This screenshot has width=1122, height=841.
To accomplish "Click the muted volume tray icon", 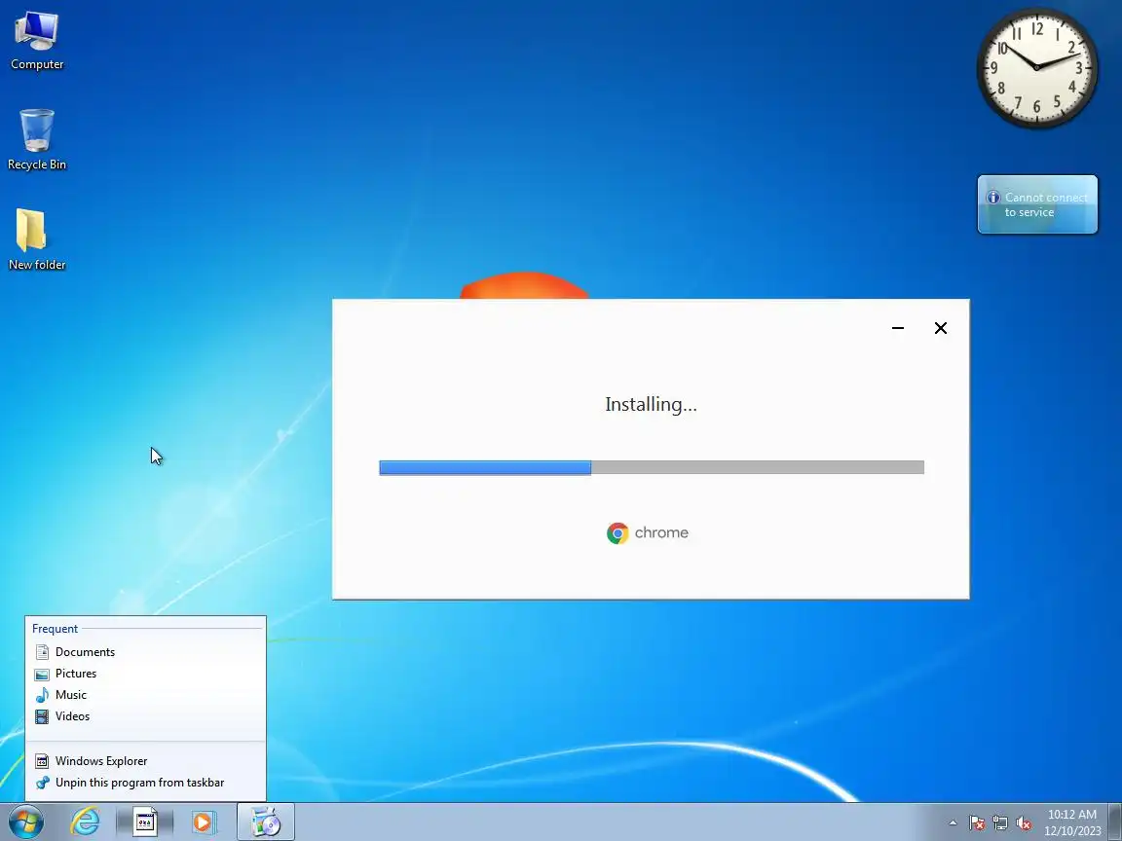I will tap(1024, 823).
